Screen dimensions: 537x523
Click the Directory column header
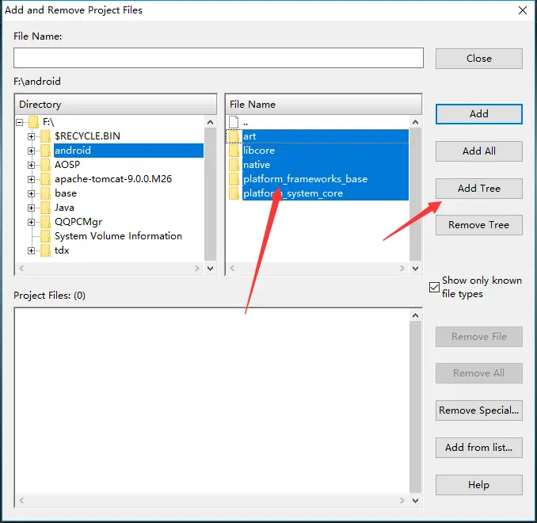point(116,104)
